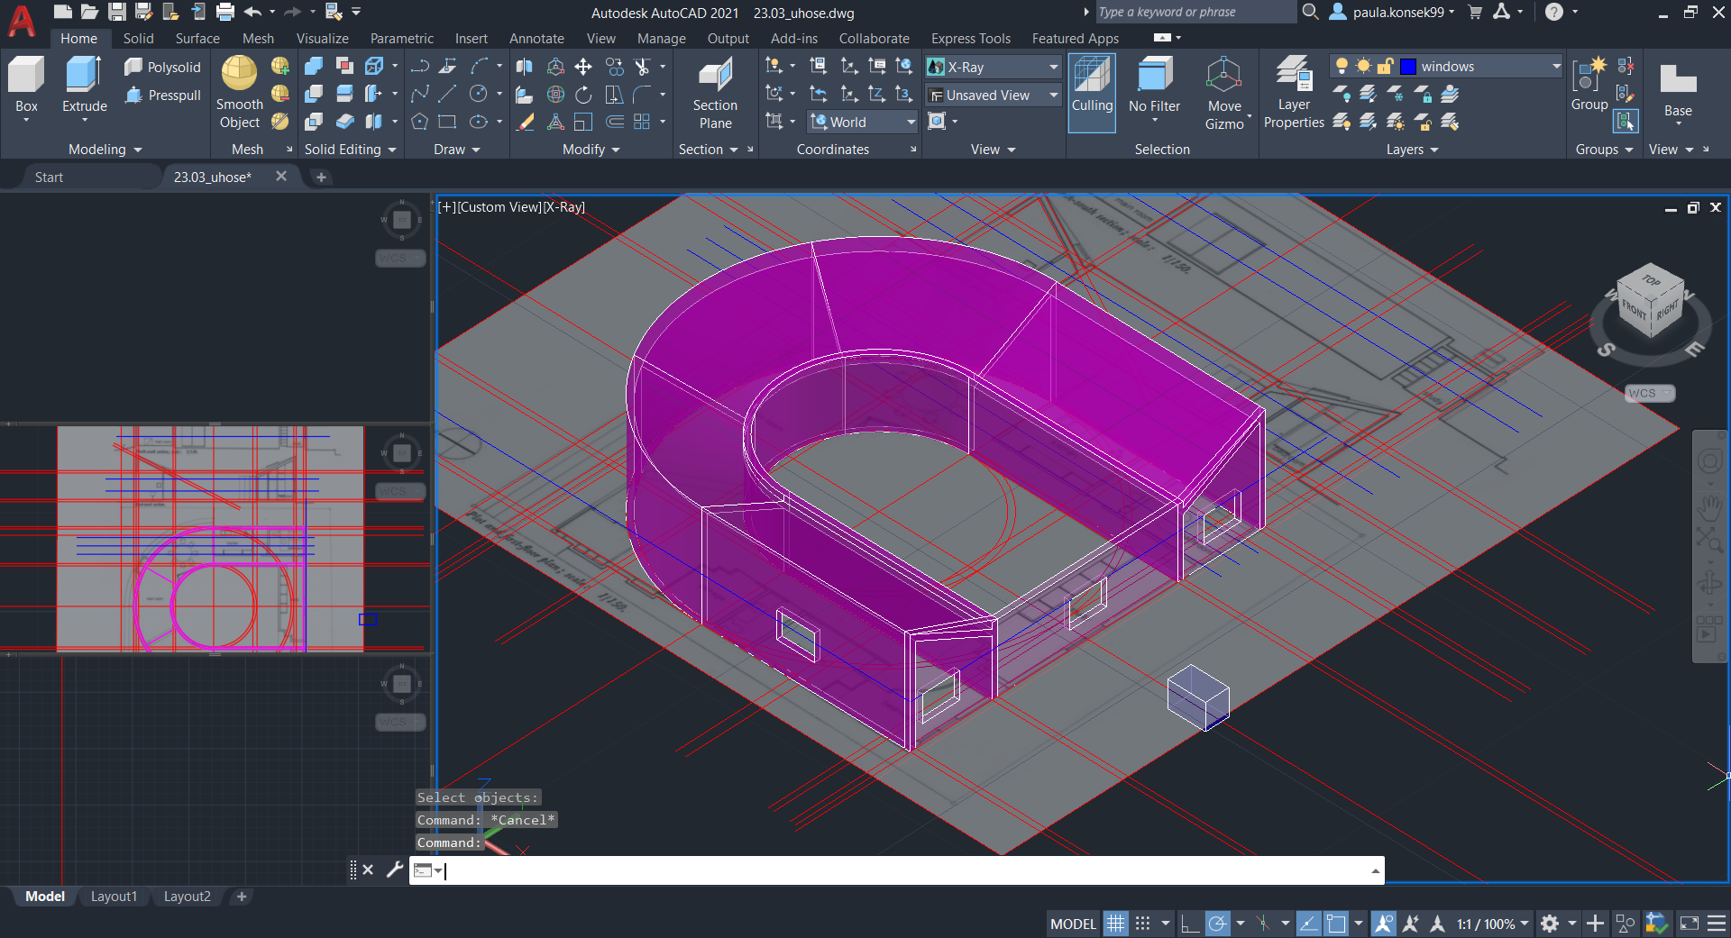
Task: Activate the Trim scissors tool
Action: click(x=642, y=67)
